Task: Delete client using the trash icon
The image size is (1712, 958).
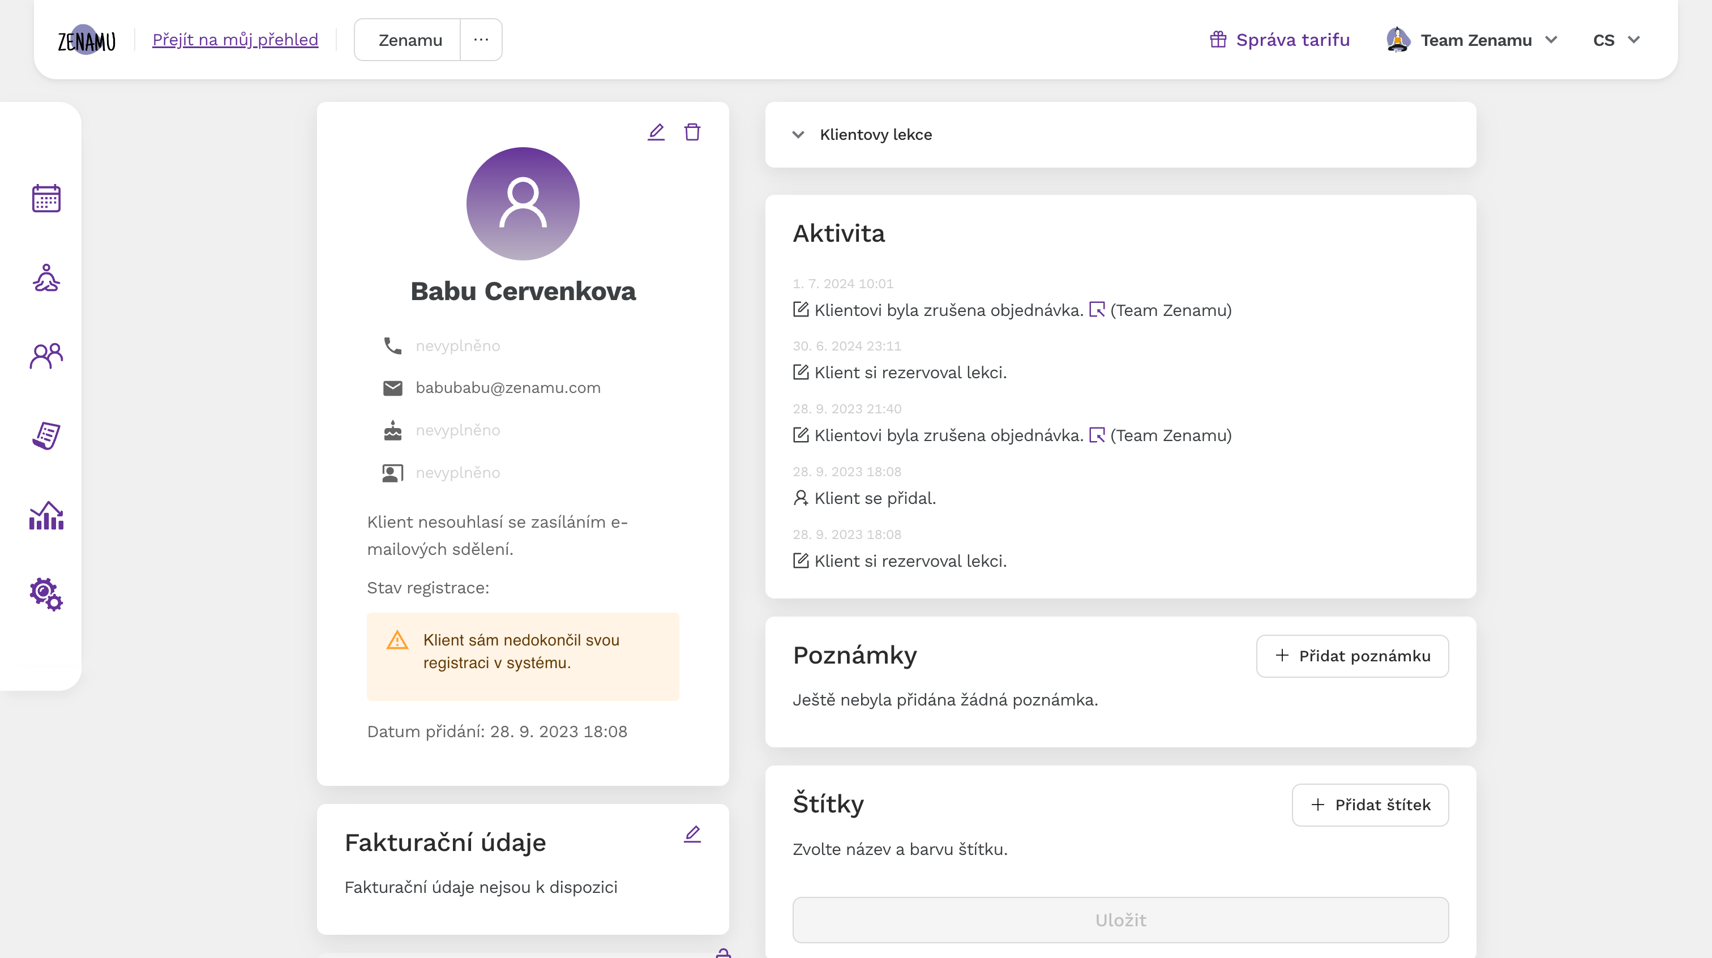Action: [692, 131]
